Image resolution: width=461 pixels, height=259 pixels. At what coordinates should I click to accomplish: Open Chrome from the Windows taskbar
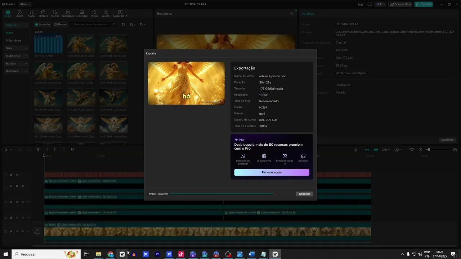click(111, 254)
